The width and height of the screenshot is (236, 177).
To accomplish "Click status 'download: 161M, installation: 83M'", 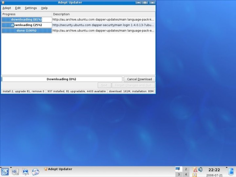I will point(131,91).
